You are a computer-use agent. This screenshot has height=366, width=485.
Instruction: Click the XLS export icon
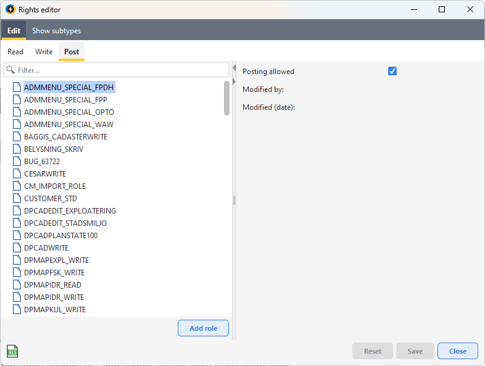[x=12, y=351]
